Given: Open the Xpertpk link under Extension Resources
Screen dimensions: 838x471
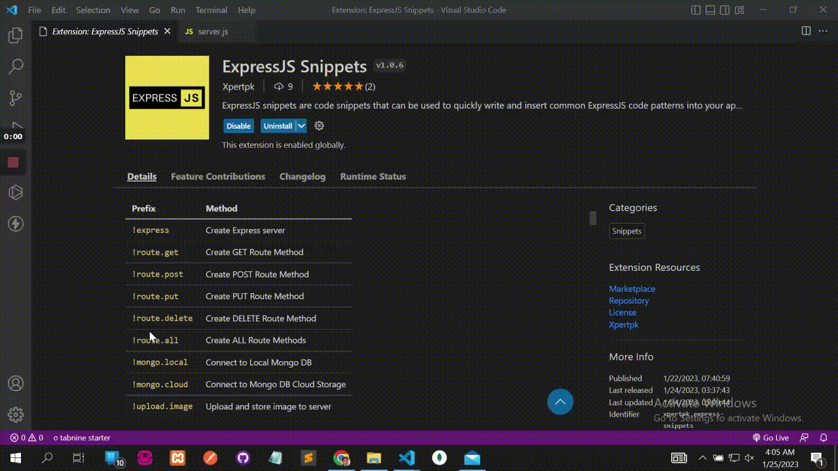Looking at the screenshot, I should [x=623, y=324].
